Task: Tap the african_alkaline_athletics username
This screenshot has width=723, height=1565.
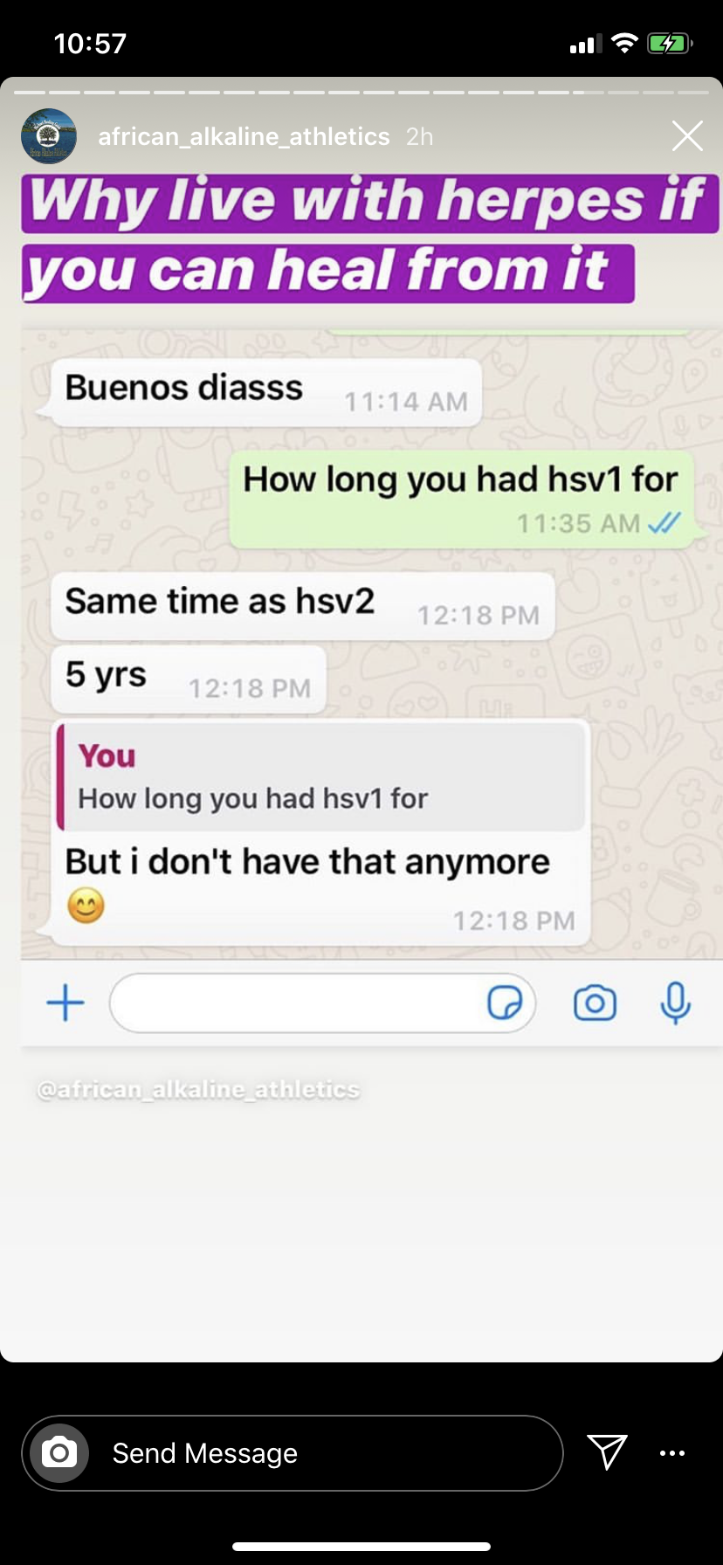Action: point(244,136)
